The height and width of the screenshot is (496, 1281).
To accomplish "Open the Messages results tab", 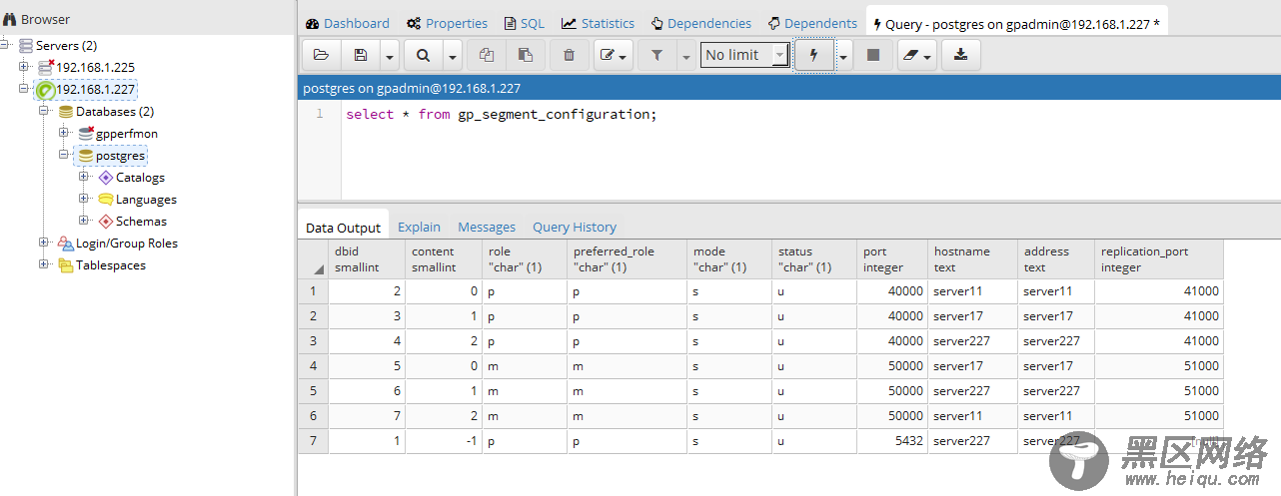I will (x=487, y=227).
